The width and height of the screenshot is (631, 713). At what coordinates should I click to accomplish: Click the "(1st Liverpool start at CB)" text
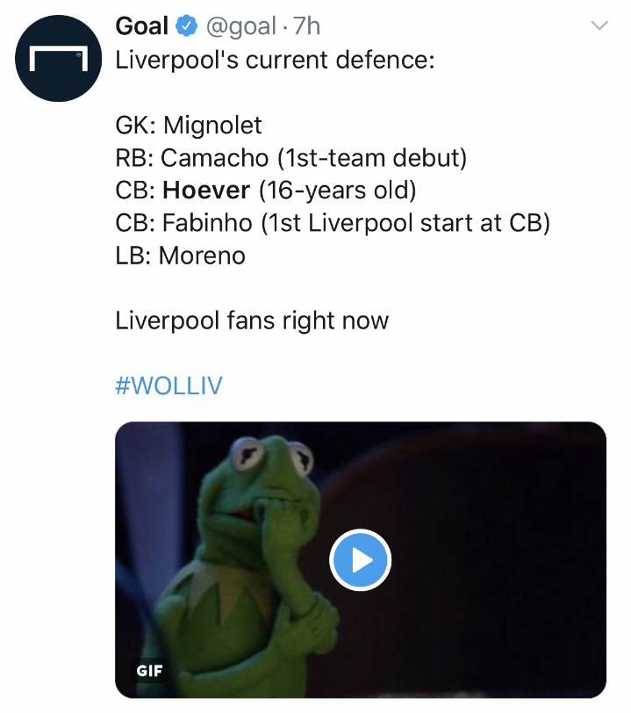coord(405,223)
